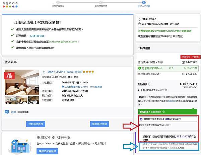Viewport: 201px width, 155px height.
Task: Click coupon discount NT$ -571.11
Action: tap(191, 68)
